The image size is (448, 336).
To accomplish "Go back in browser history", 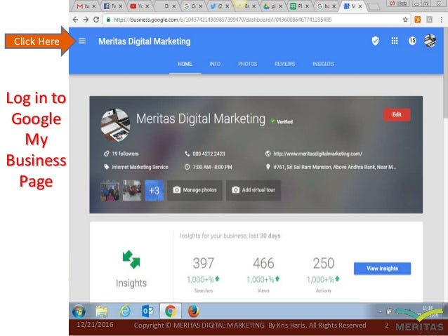I will [75, 20].
